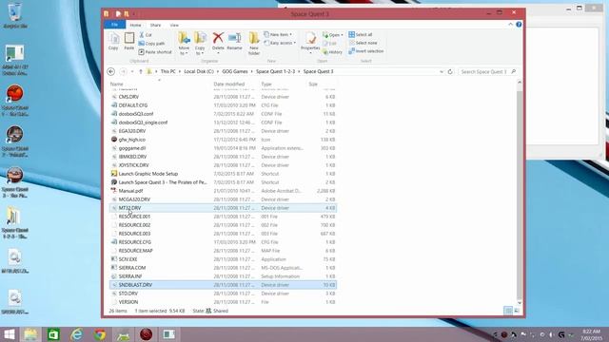Image resolution: width=609 pixels, height=342 pixels.
Task: Expand the Easy access dropdown
Action: point(280,43)
